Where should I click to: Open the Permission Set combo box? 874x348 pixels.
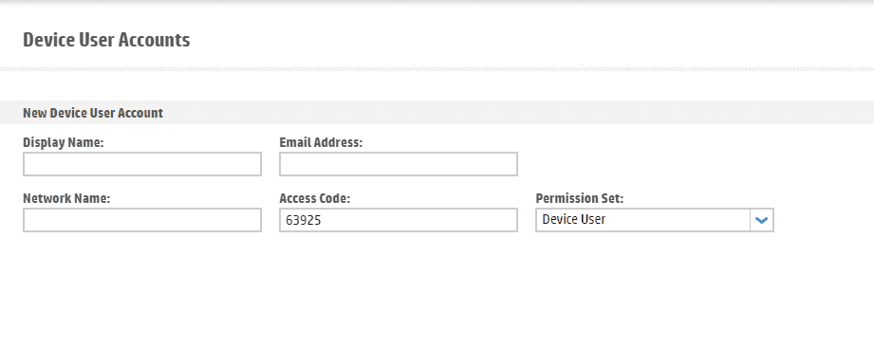click(655, 220)
